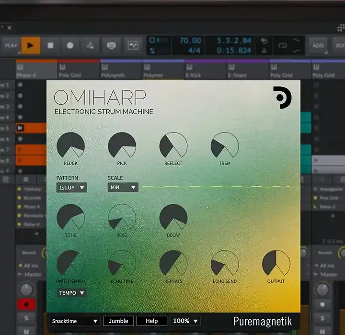
Task: Click the right channel Master output selector
Action: [x=326, y=274]
